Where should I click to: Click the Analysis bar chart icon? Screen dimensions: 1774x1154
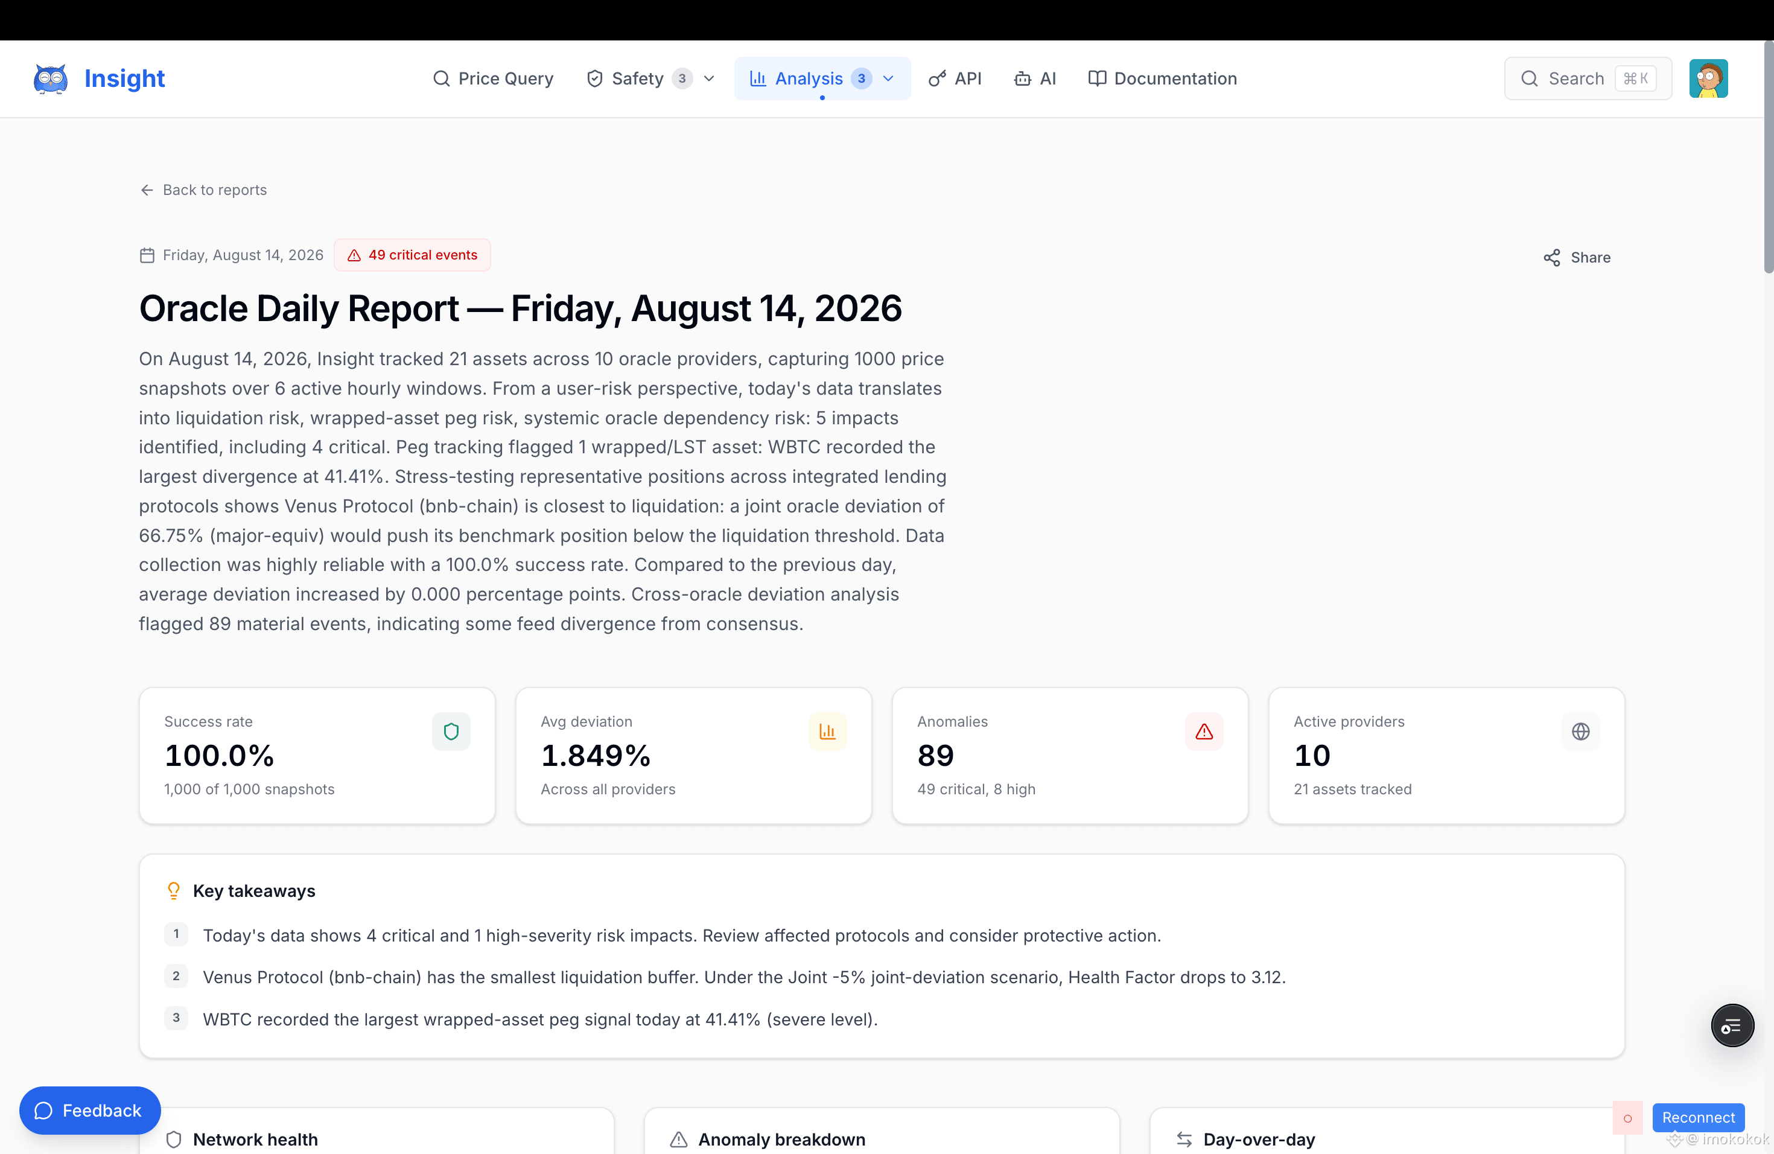click(758, 78)
